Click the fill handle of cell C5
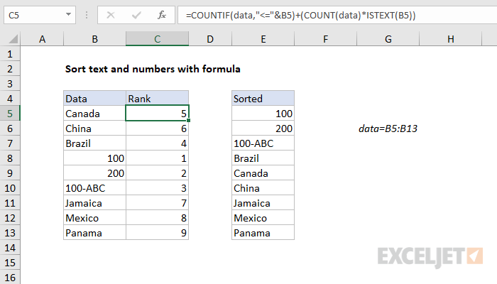 (189, 121)
